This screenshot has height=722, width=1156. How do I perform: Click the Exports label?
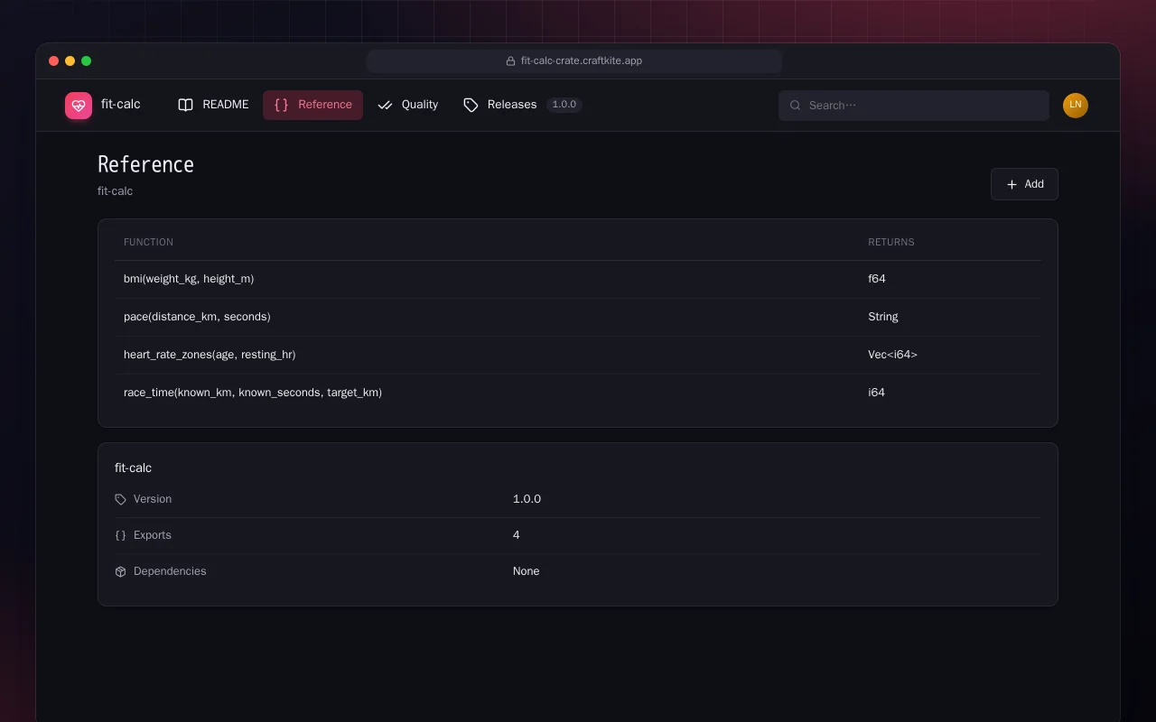pos(153,535)
